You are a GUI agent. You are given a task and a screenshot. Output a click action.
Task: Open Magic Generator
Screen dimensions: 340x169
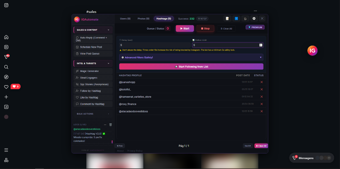[93, 71]
